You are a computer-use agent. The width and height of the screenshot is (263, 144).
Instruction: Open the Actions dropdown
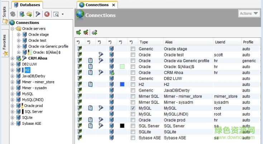pyautogui.click(x=249, y=14)
